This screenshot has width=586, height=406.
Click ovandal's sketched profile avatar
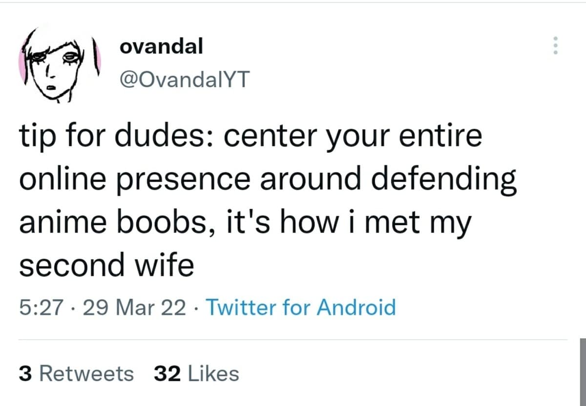click(59, 64)
